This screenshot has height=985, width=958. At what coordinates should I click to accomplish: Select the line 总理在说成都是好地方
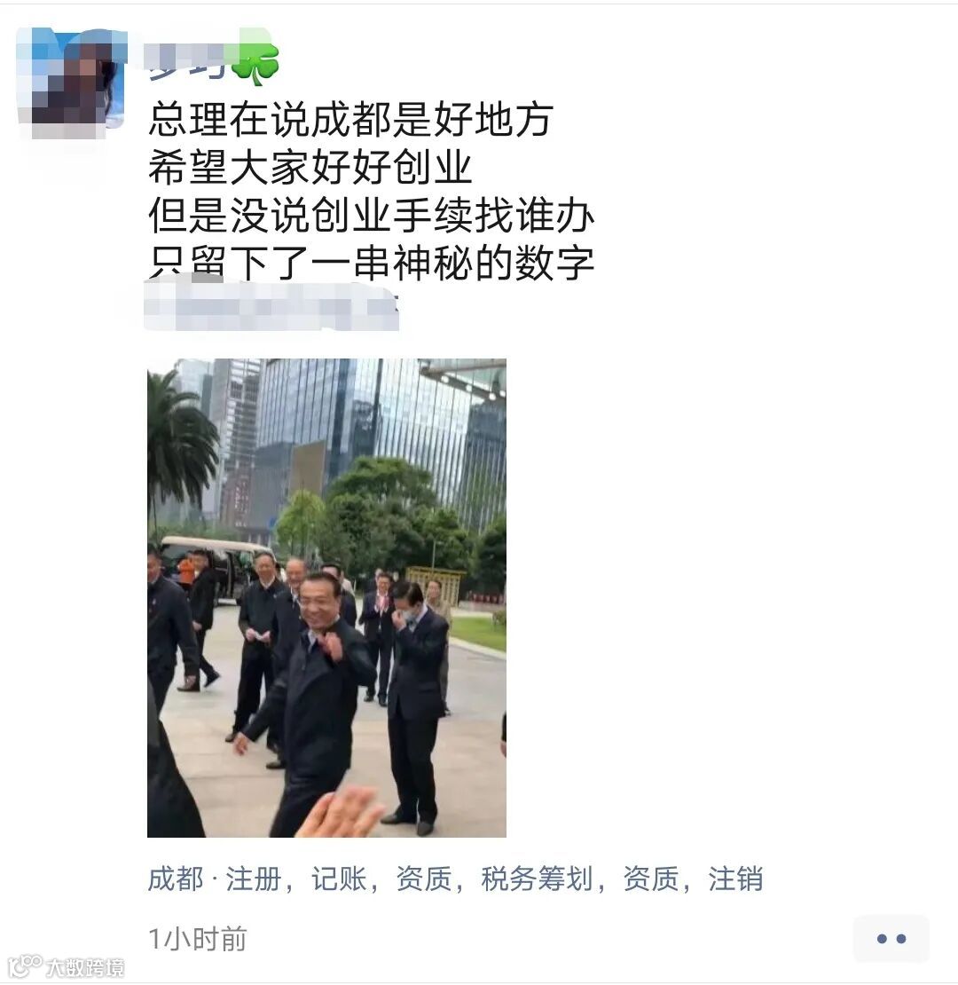pos(350,119)
